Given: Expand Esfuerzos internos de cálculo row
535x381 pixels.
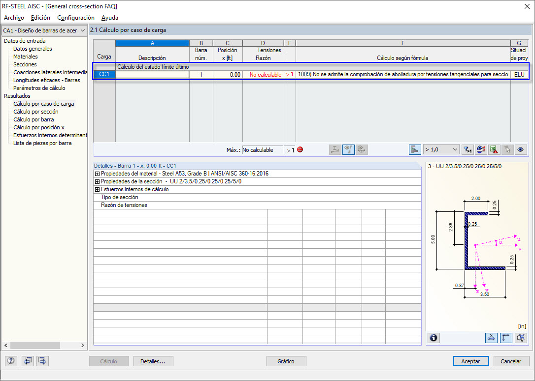Looking at the screenshot, I should coord(97,189).
